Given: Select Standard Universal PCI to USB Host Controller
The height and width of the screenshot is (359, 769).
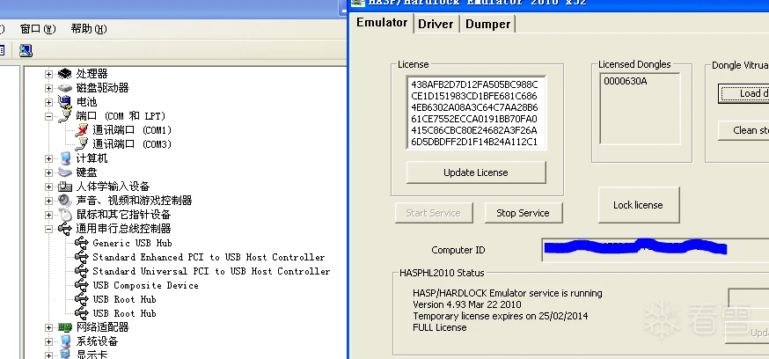Looking at the screenshot, I should [211, 271].
